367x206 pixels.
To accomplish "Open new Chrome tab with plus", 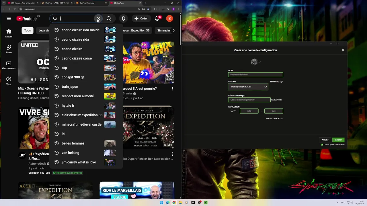I will 145,3.
